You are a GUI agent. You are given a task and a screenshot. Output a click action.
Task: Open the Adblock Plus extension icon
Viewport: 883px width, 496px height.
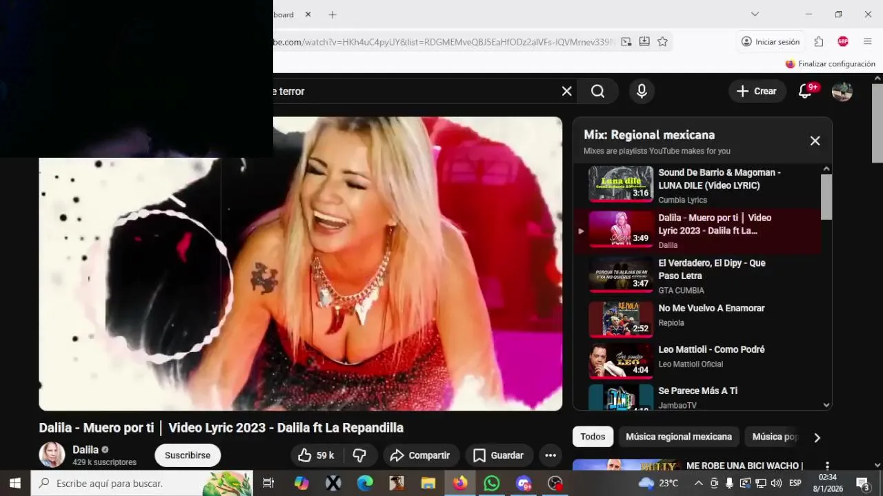point(843,41)
